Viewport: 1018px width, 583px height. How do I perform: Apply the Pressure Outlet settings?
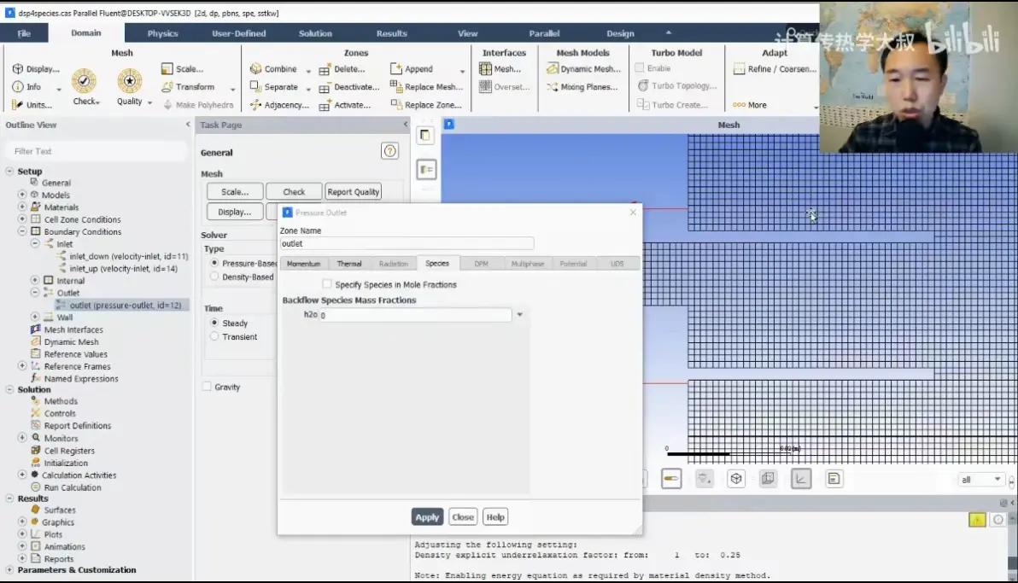coord(426,516)
